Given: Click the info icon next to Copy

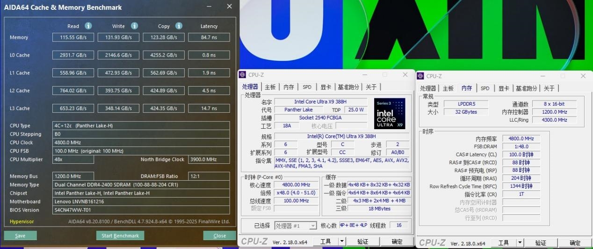Looking at the screenshot, I should coord(179,26).
